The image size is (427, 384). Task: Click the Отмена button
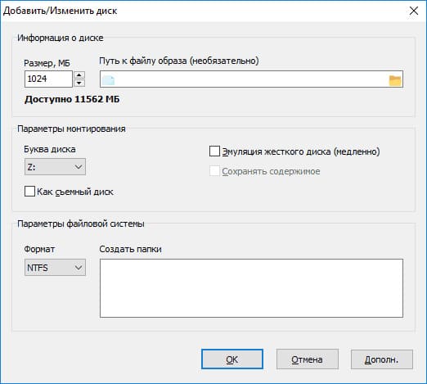307,359
